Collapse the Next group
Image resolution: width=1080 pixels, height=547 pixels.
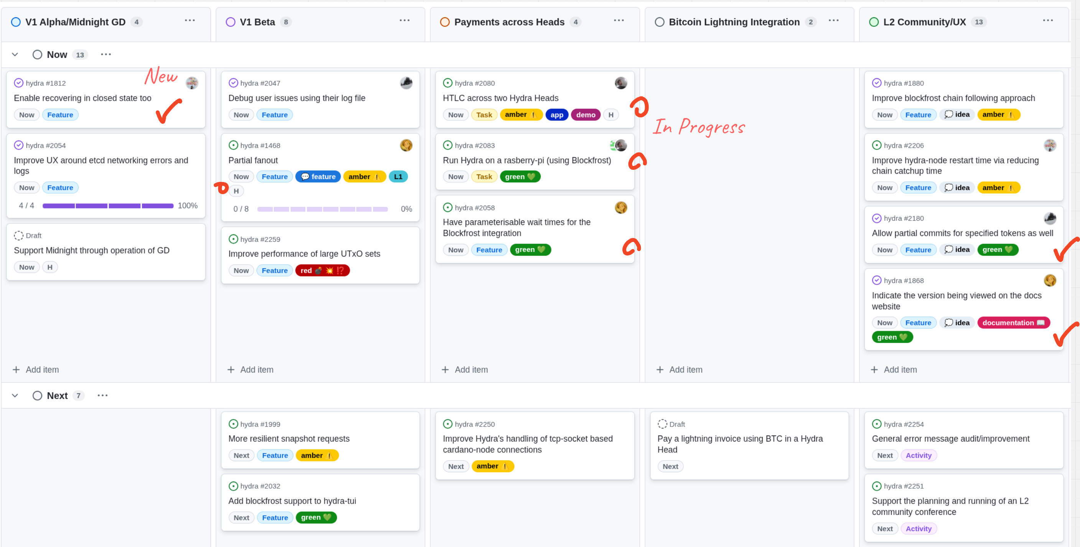[15, 396]
